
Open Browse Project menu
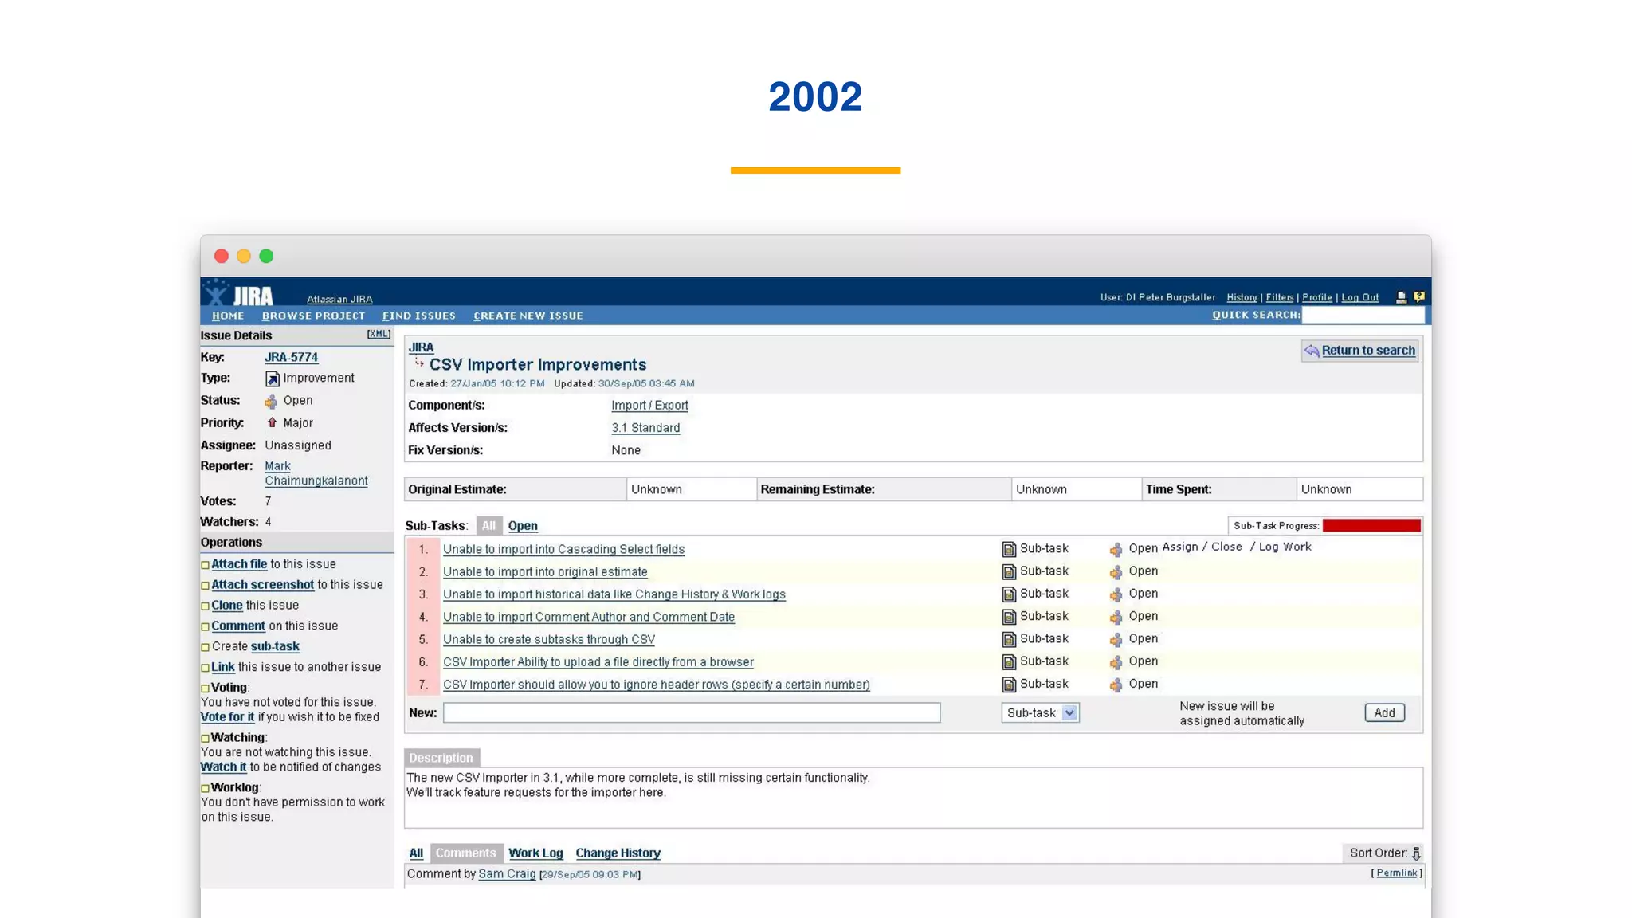(313, 316)
